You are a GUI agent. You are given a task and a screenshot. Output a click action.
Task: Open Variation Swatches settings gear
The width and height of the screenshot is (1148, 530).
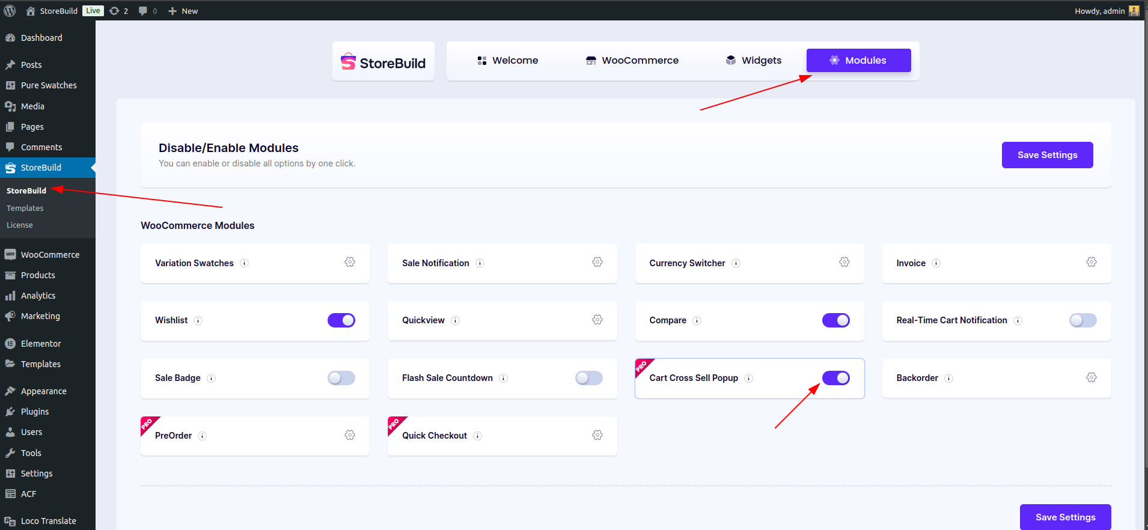point(350,262)
